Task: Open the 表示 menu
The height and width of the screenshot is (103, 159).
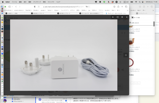Action: coord(25,2)
